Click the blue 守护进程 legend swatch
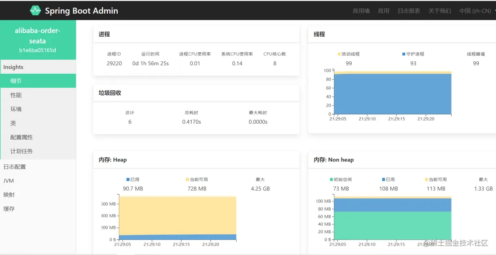496x255 pixels. coord(404,54)
